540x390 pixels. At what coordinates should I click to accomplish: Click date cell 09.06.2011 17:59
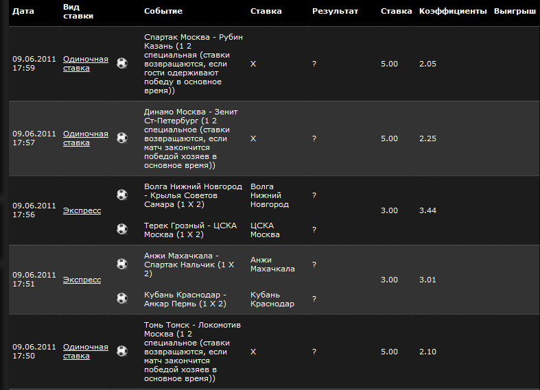(x=34, y=63)
